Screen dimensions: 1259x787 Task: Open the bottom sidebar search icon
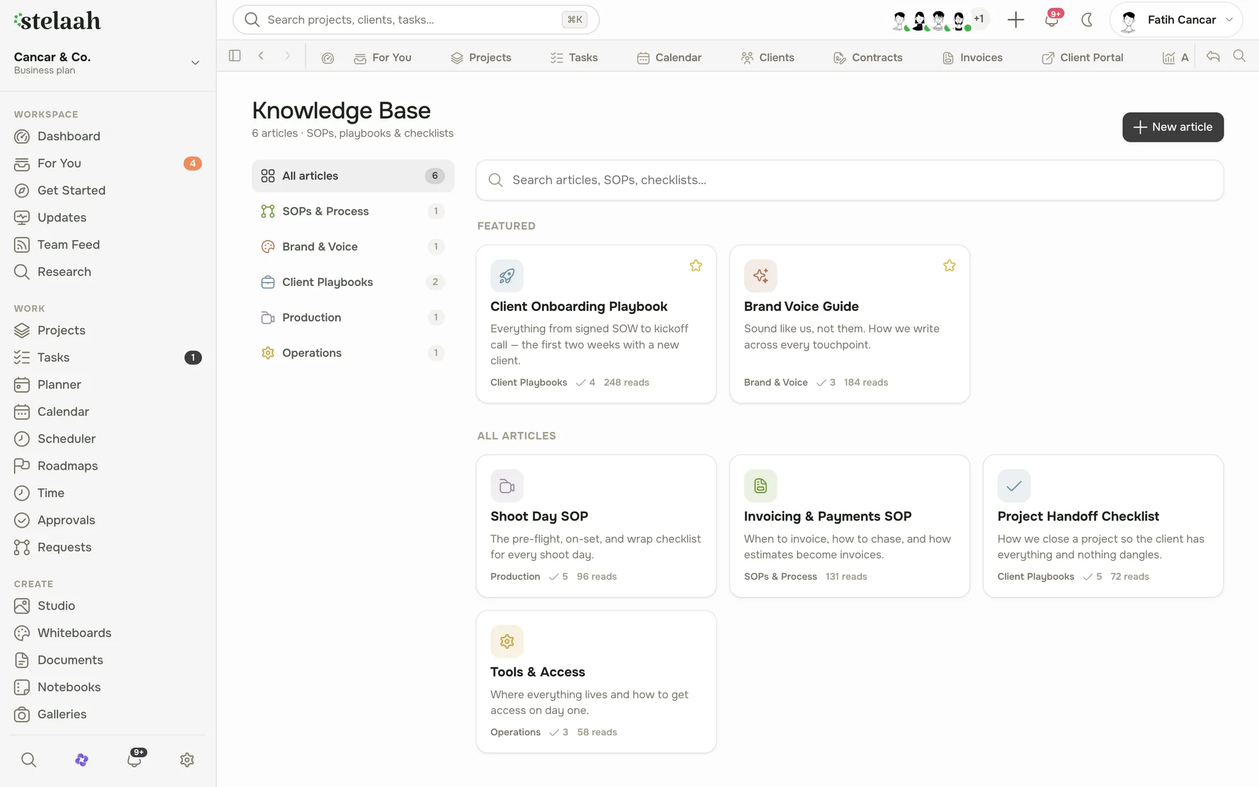coord(28,760)
